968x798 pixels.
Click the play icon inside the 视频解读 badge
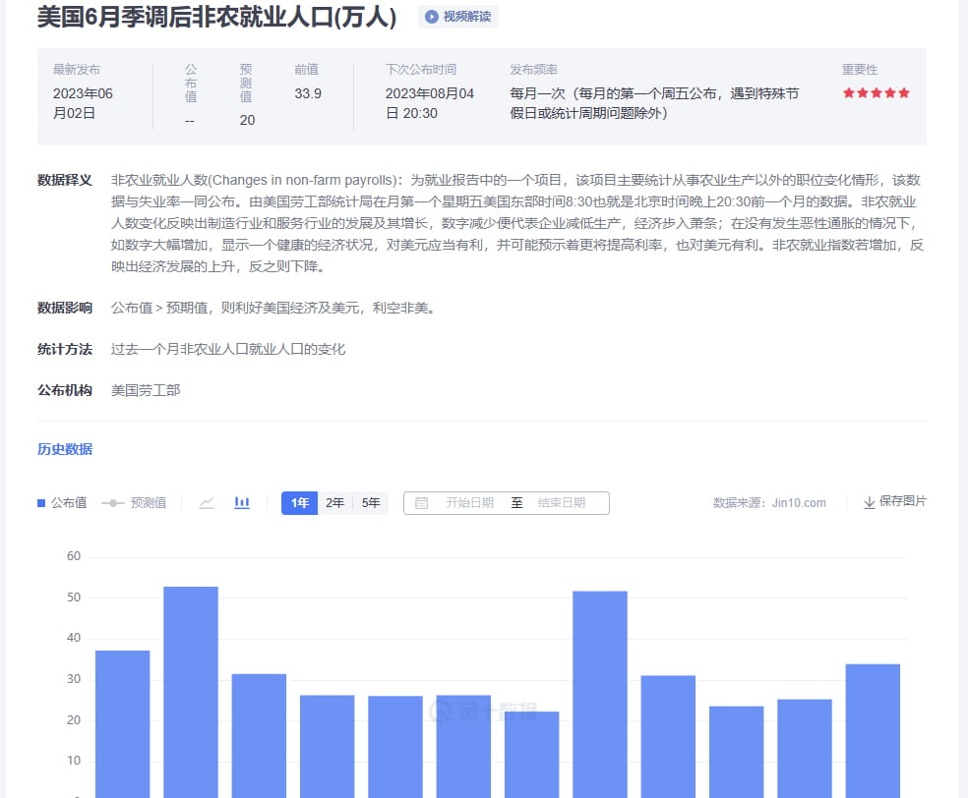[x=431, y=17]
